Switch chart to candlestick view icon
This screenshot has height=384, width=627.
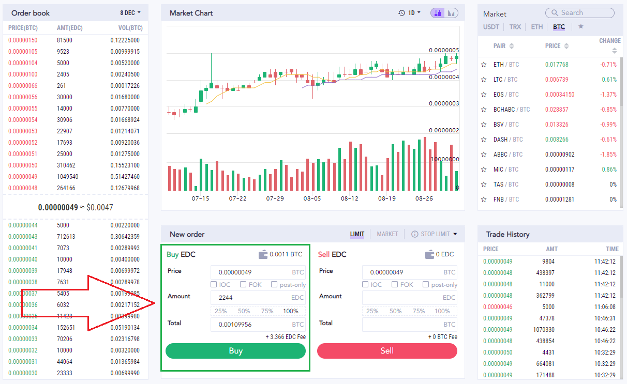click(438, 13)
